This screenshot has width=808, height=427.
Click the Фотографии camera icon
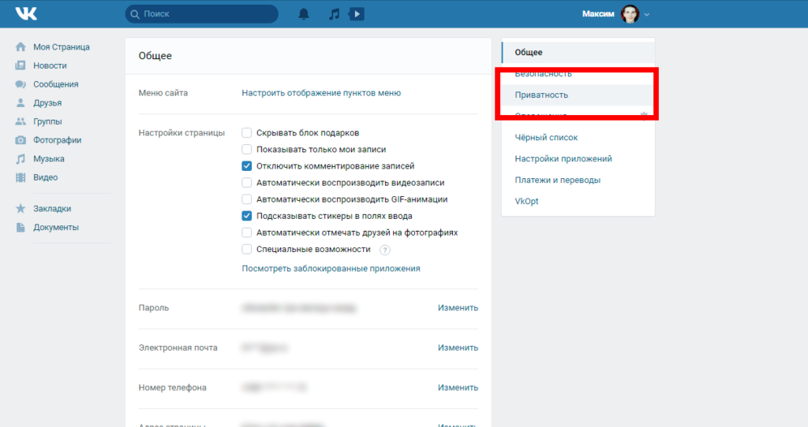pyautogui.click(x=21, y=140)
